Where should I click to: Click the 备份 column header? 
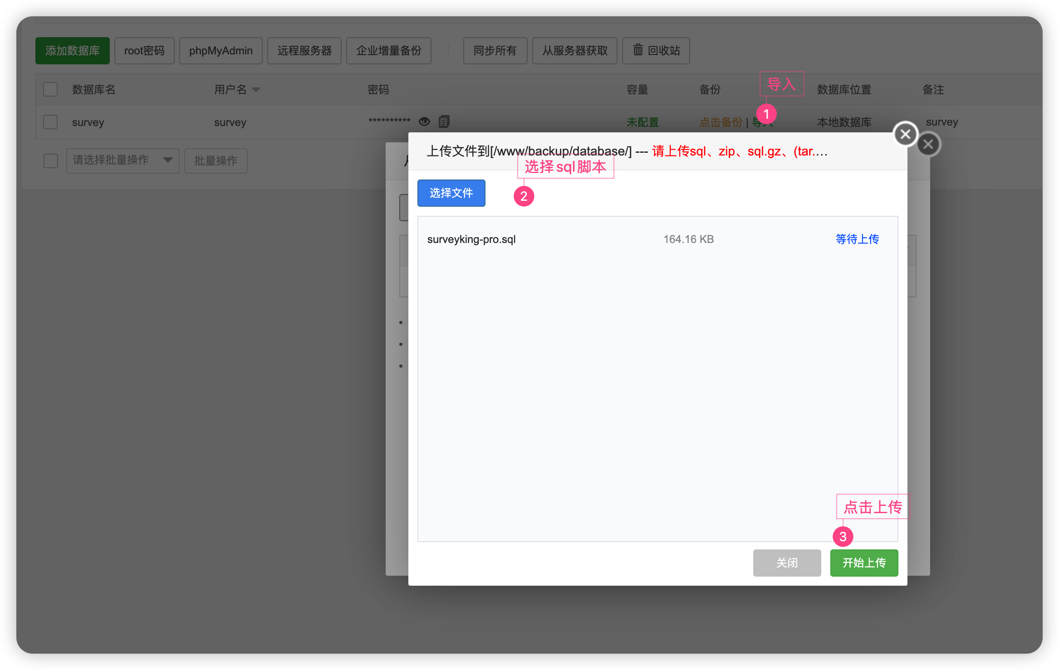click(710, 90)
